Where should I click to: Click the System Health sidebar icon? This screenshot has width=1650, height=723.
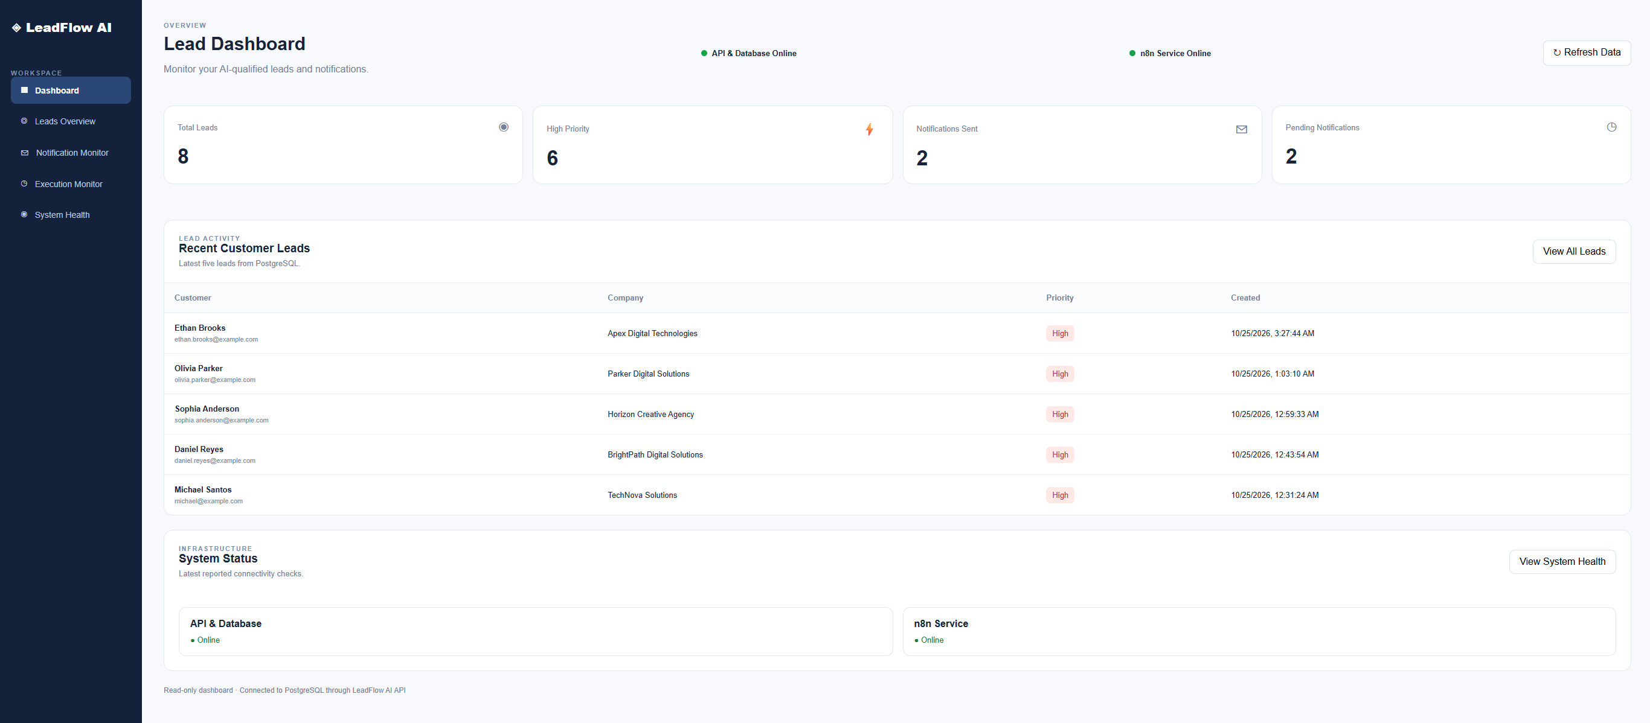[24, 214]
